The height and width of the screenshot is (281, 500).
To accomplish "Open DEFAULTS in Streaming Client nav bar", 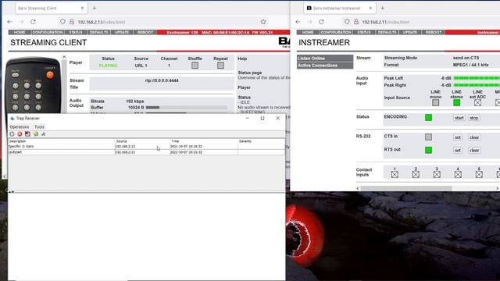I will pos(99,32).
